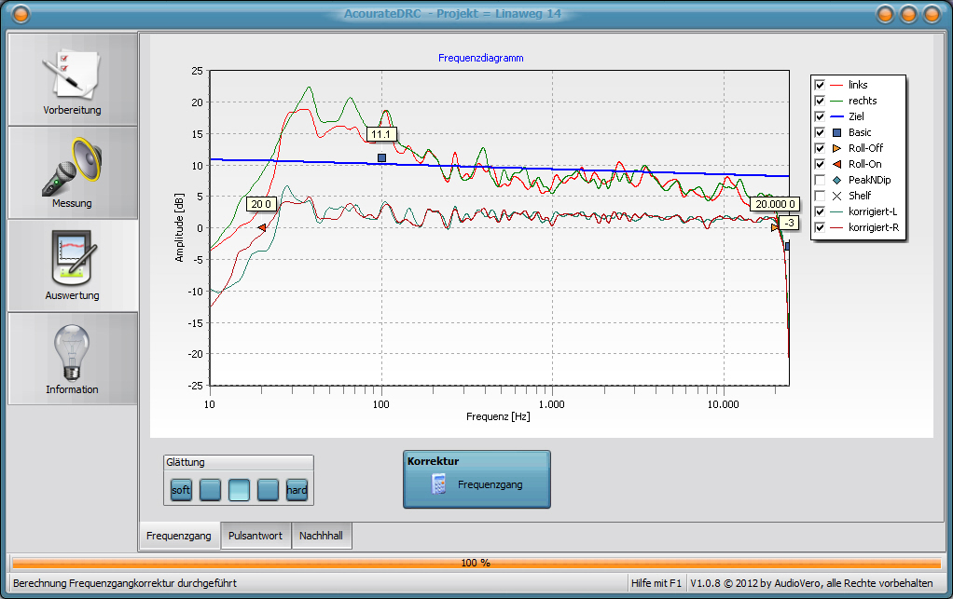Hide the Ziel target curve
The width and height of the screenshot is (953, 599).
pos(820,116)
